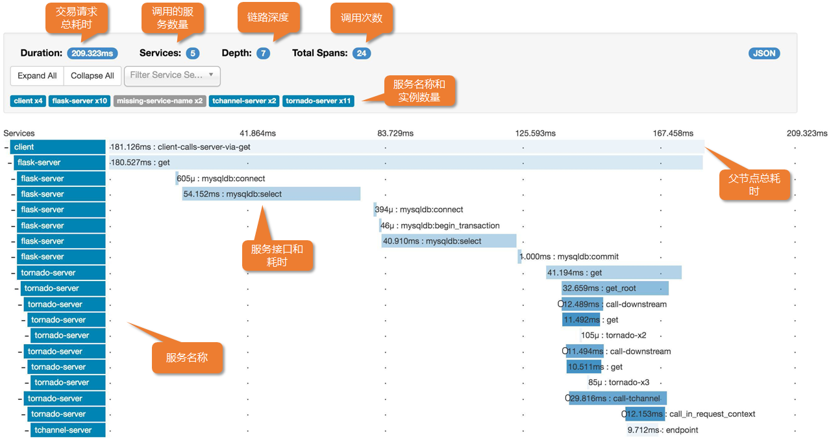This screenshot has width=831, height=448.
Task: Open the 181.126ms client-calls-server-via-get span
Action: coord(406,147)
